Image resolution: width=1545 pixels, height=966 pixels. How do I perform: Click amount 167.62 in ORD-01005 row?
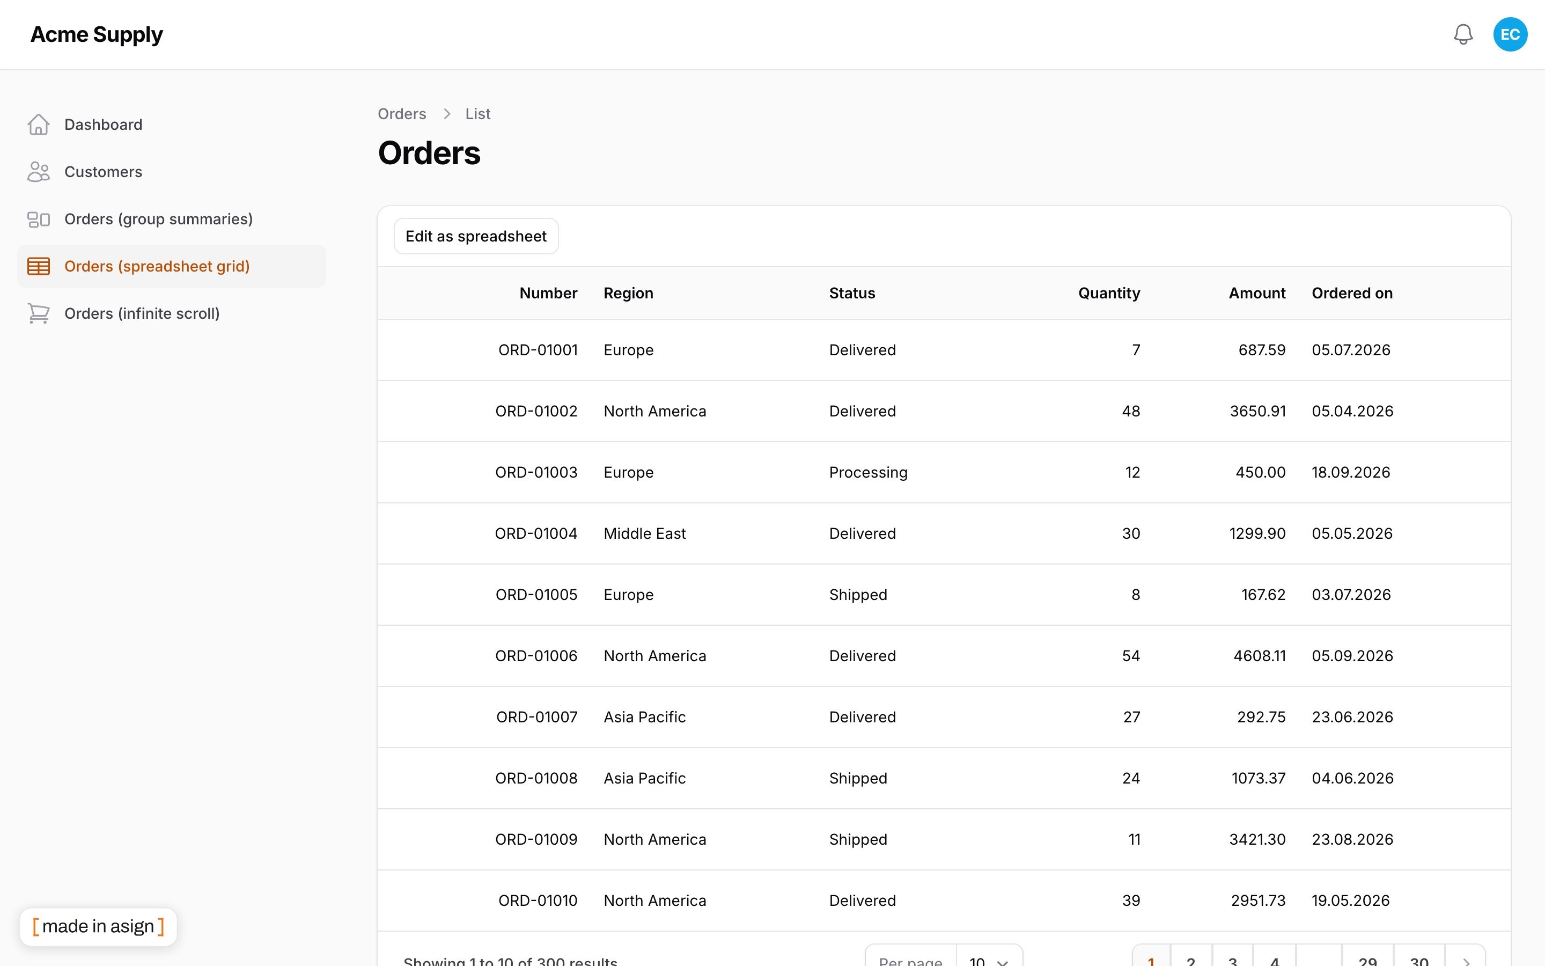1263,595
